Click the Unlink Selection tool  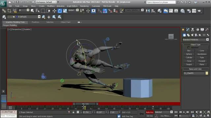pos(9,11)
